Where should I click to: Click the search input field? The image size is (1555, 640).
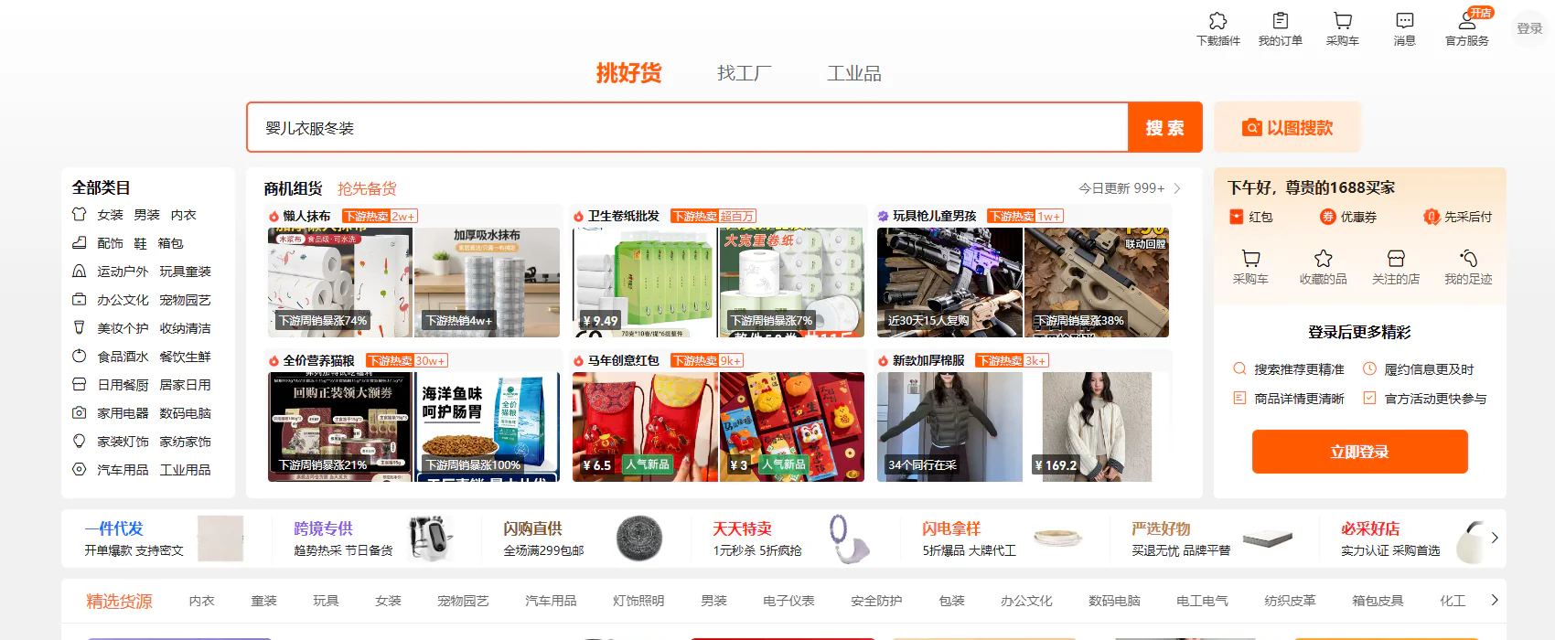[686, 127]
